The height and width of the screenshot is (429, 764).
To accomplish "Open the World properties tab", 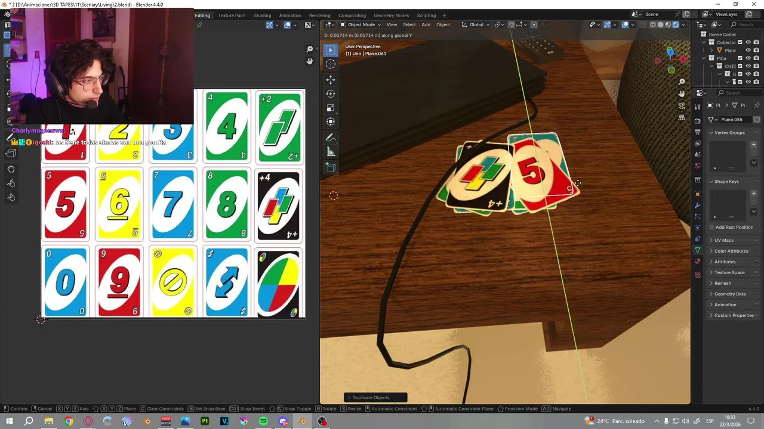I will tap(697, 166).
